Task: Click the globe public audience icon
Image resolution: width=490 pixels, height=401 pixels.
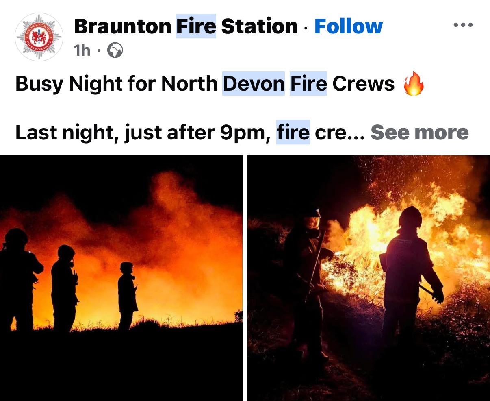Action: point(115,50)
